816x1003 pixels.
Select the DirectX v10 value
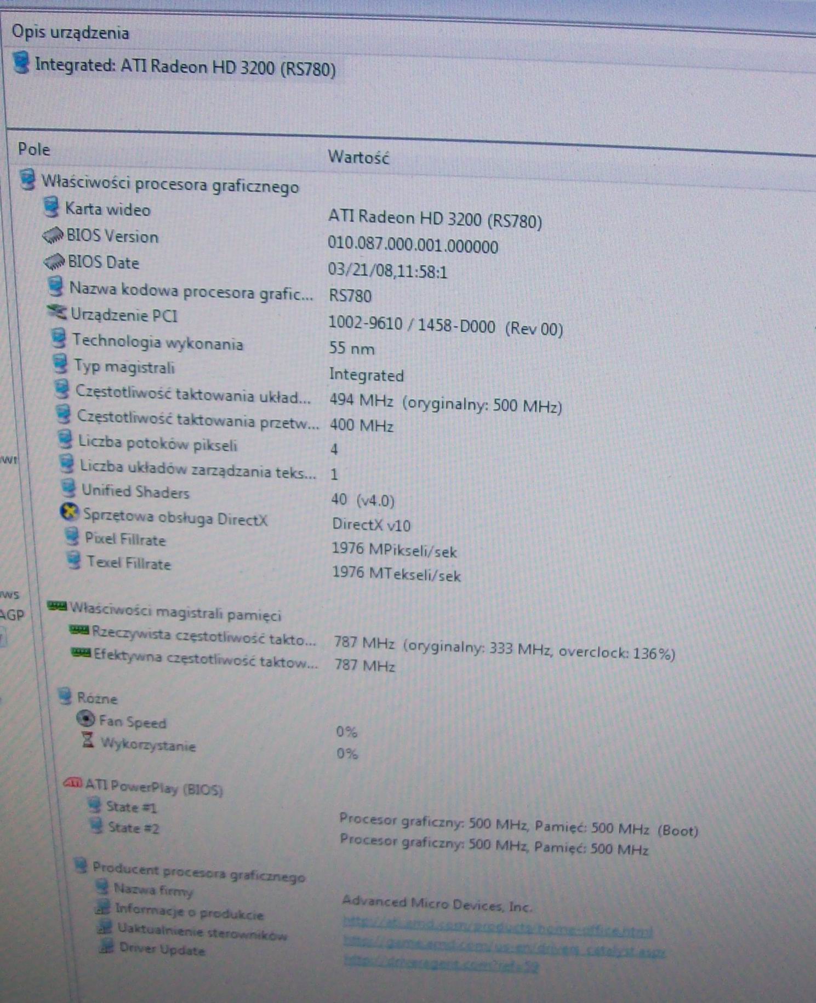(372, 525)
